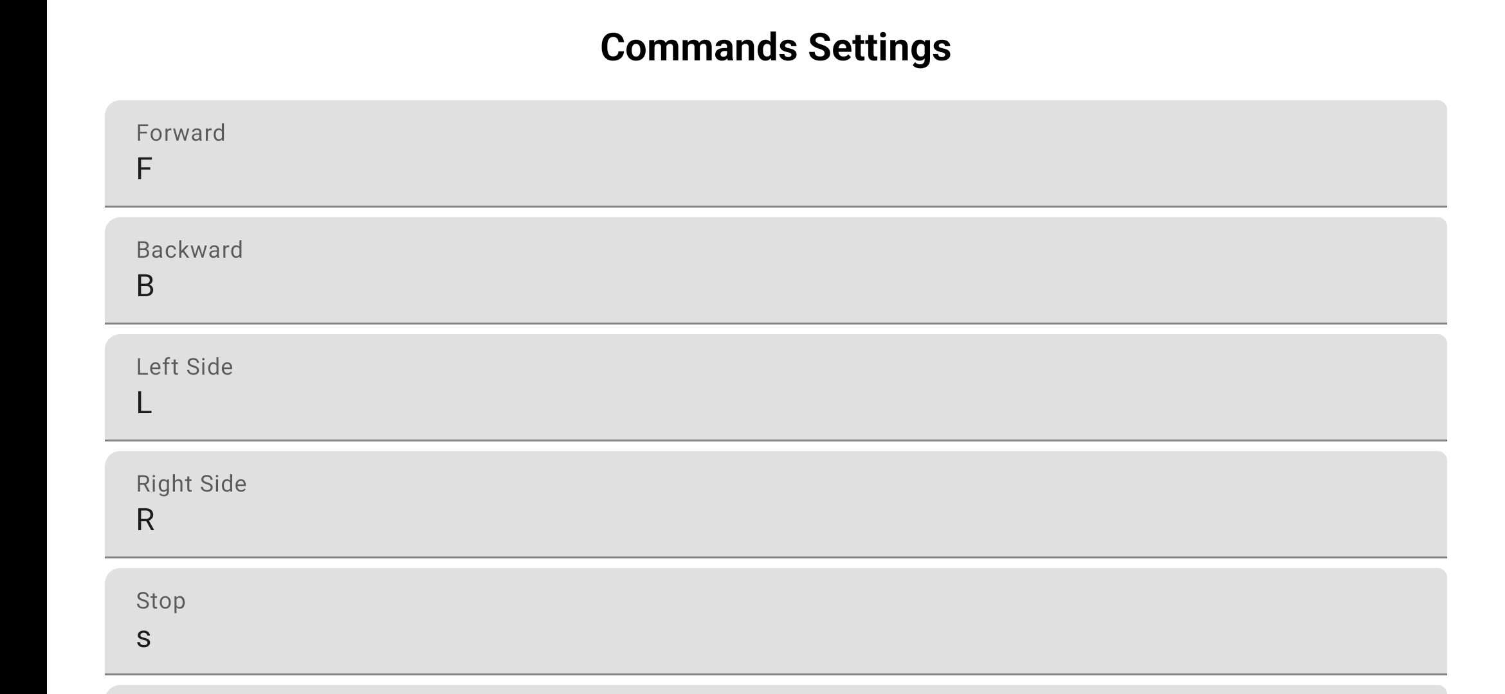Click the black strip at the window edge
Viewport: 1505px width, 694px height.
(23, 347)
